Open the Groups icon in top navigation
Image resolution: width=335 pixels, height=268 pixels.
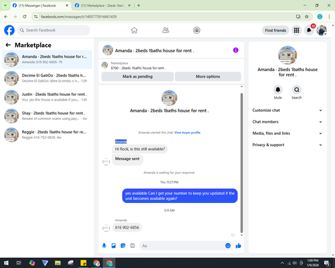pos(196,30)
